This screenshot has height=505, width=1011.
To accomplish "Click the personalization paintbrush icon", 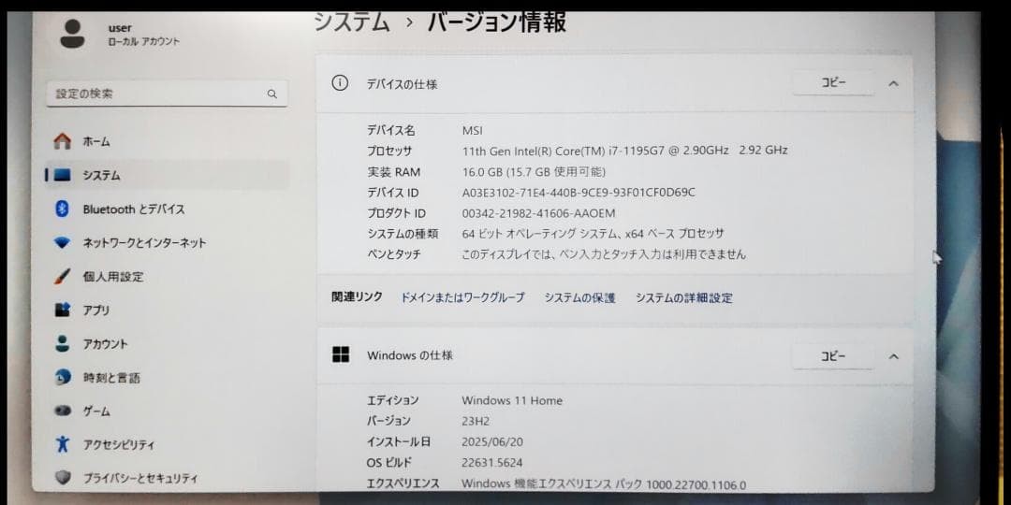I will pos(62,276).
